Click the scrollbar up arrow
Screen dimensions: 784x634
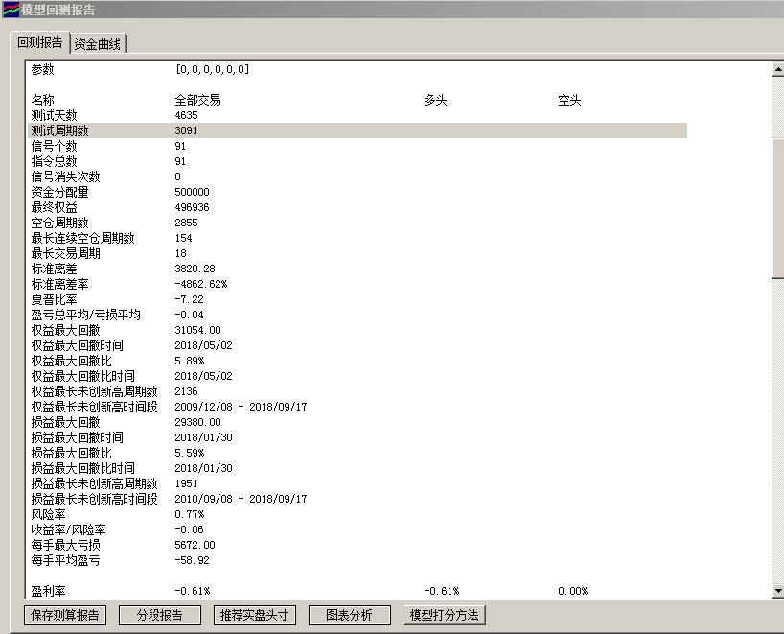(777, 69)
